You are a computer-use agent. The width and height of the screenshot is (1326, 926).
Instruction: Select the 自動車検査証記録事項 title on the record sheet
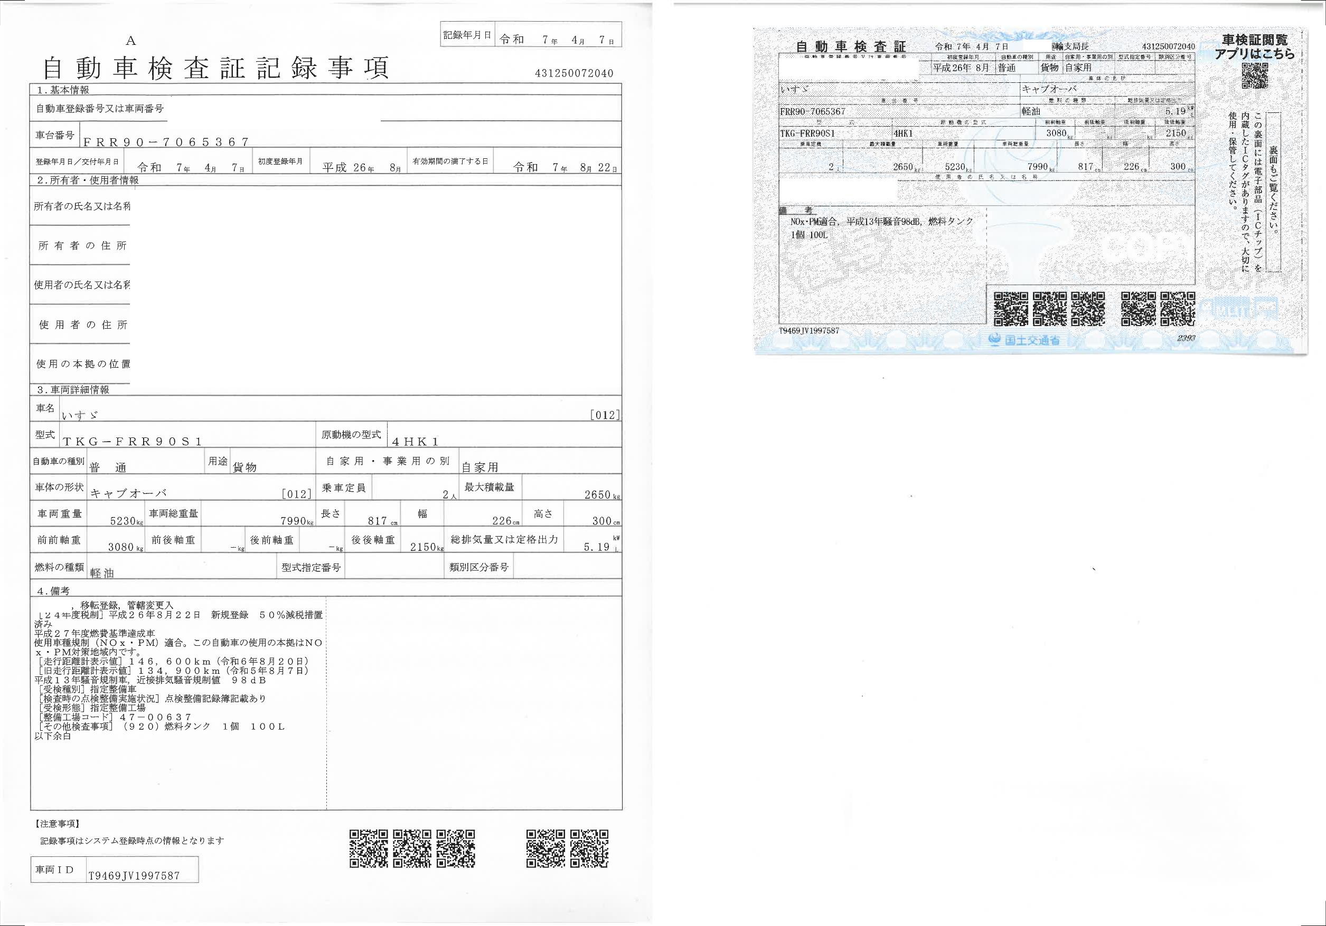216,68
